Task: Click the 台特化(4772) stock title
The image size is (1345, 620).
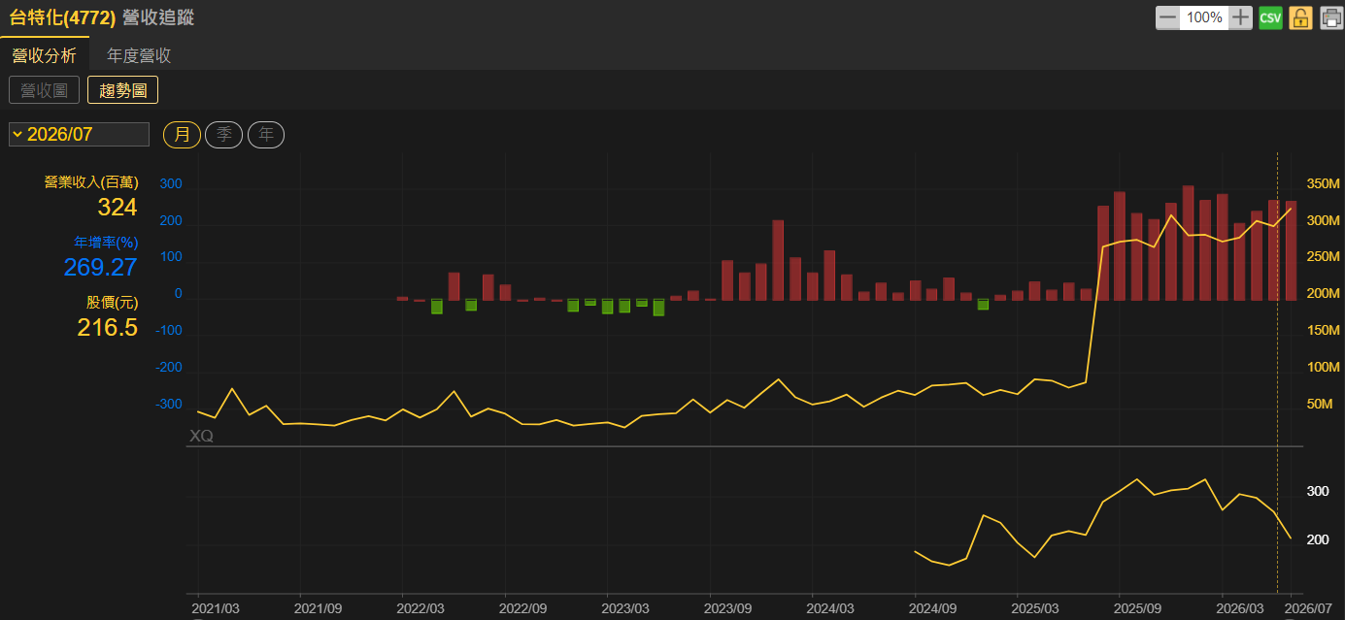Action: coord(62,17)
